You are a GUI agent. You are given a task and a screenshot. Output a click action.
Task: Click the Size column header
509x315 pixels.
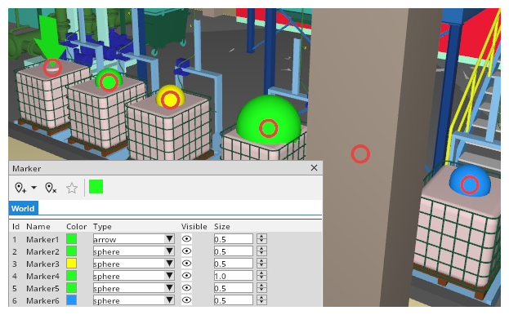(x=222, y=227)
